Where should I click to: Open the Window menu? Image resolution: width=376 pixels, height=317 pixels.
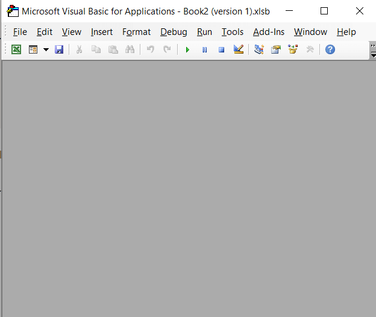click(310, 32)
